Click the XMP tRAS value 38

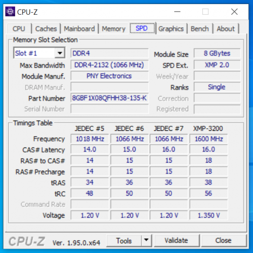coord(208,182)
